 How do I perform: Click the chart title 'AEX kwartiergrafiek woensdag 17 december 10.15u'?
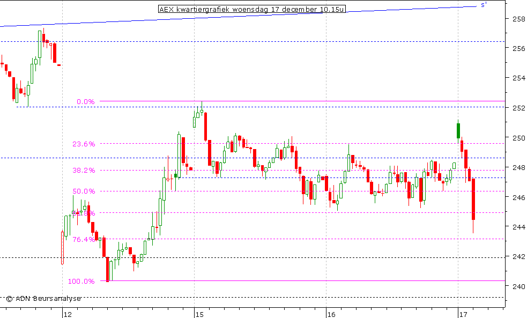(x=251, y=9)
